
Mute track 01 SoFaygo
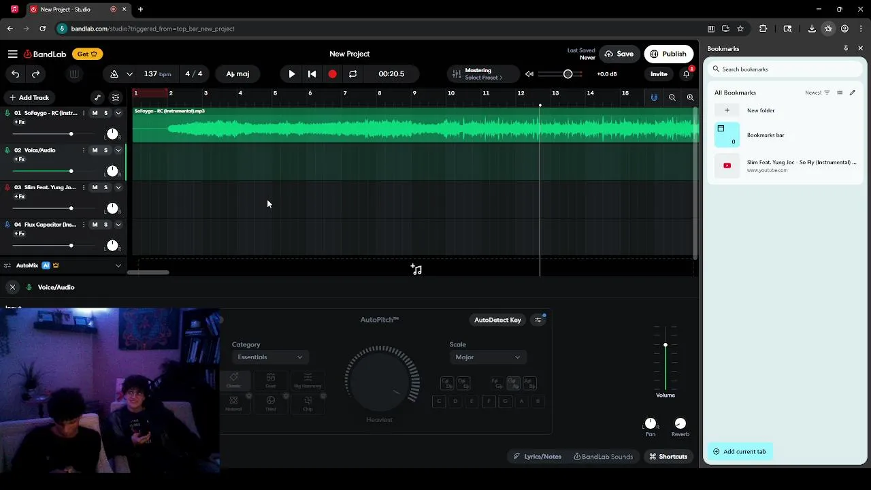pos(95,113)
